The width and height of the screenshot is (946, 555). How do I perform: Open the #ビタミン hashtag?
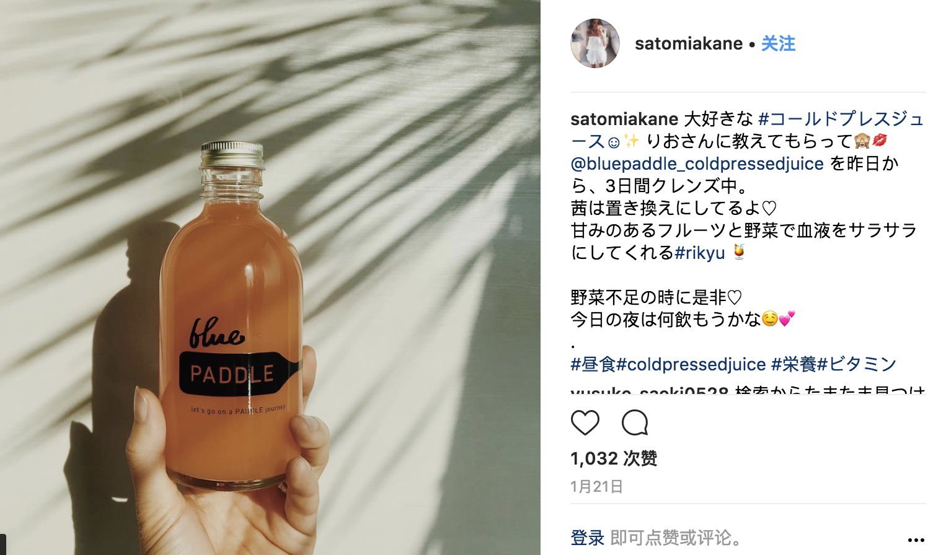pos(857,364)
